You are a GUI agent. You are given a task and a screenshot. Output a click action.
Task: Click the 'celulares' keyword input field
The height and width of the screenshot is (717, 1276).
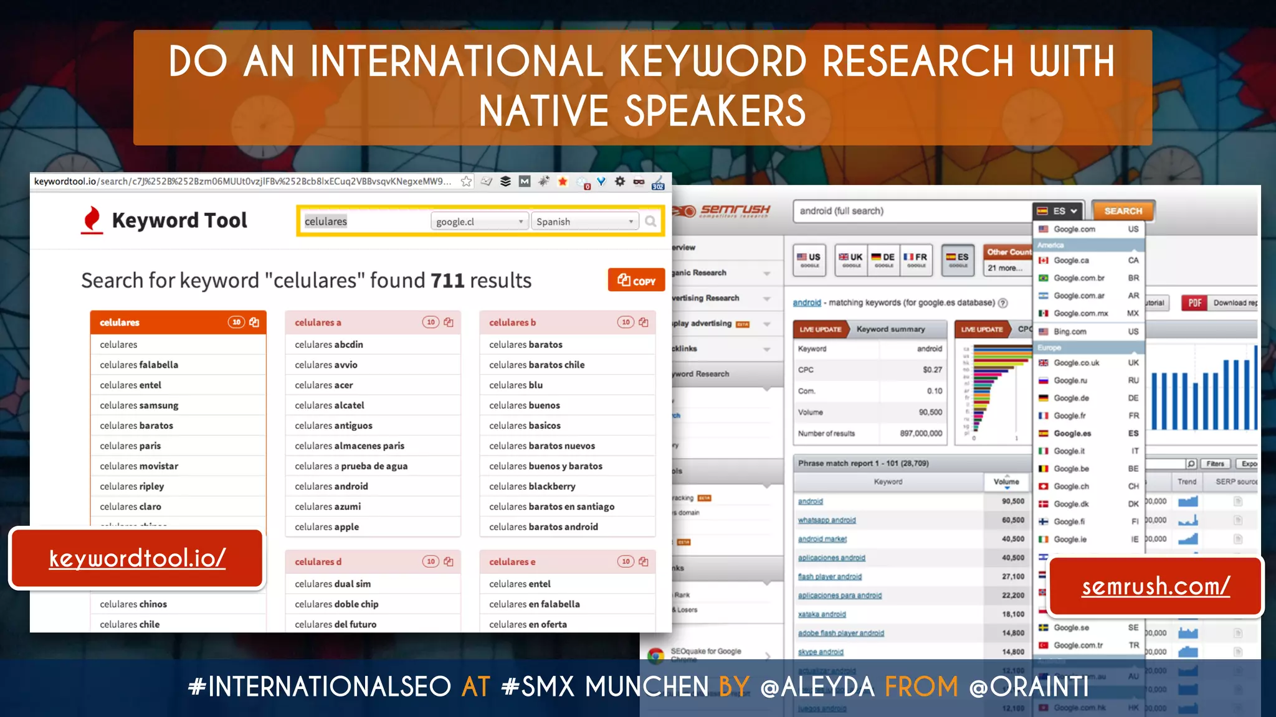(364, 222)
